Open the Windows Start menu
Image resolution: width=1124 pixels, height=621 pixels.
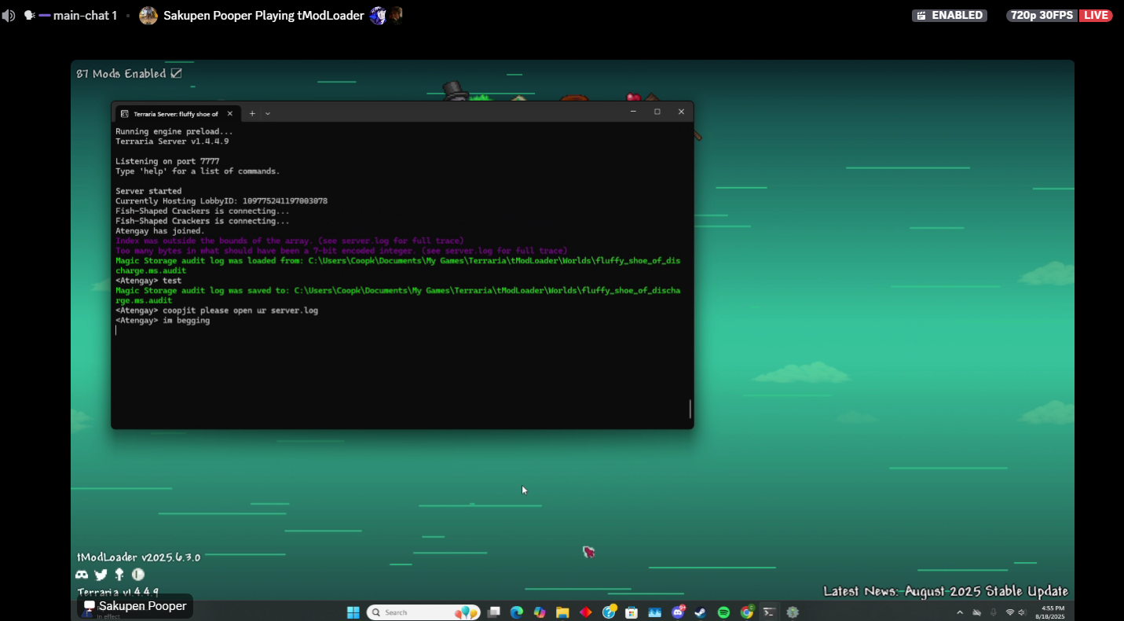point(353,612)
